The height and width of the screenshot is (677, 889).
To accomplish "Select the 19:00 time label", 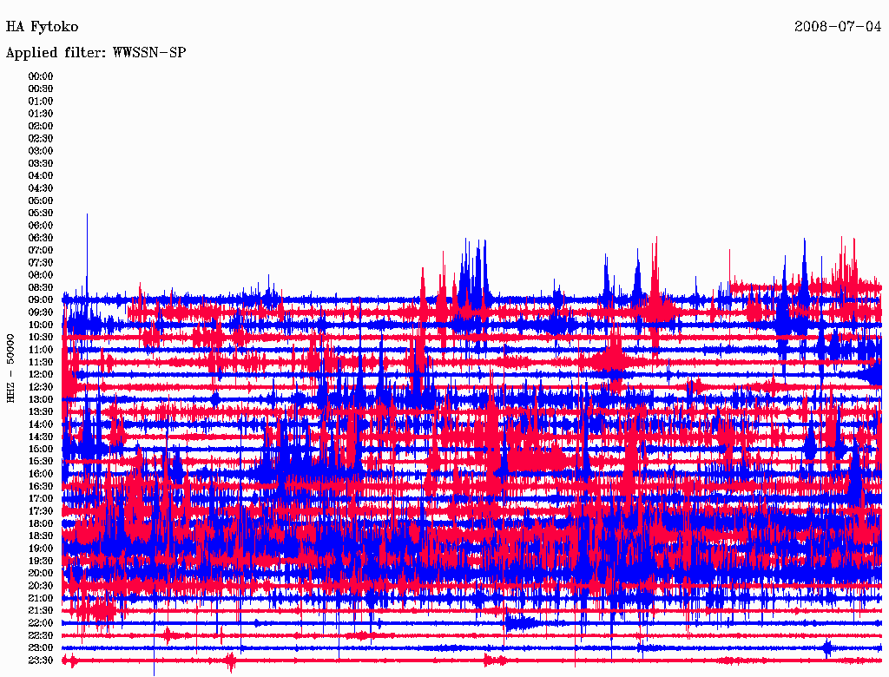I will click(41, 549).
